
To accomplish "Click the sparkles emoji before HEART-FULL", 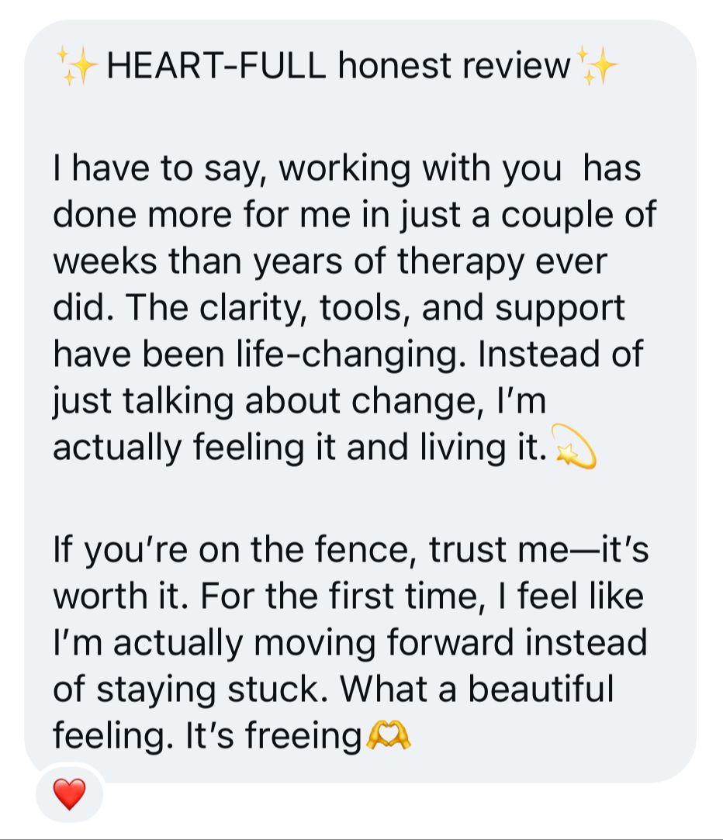I will point(77,65).
